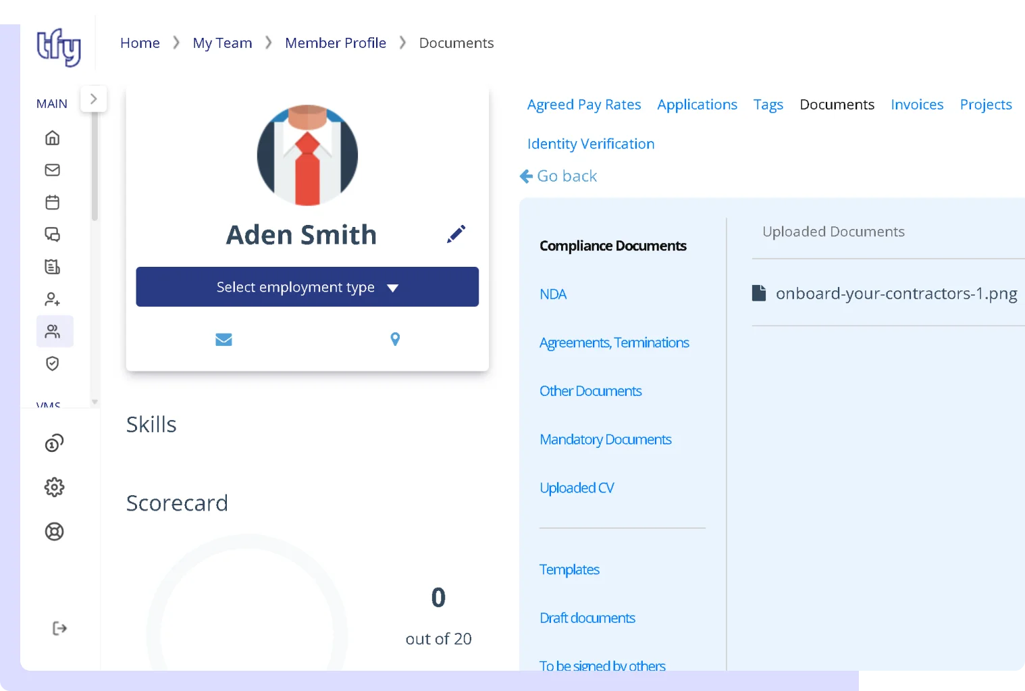Click the email envelope icon on profile card
1025x691 pixels.
tap(224, 339)
